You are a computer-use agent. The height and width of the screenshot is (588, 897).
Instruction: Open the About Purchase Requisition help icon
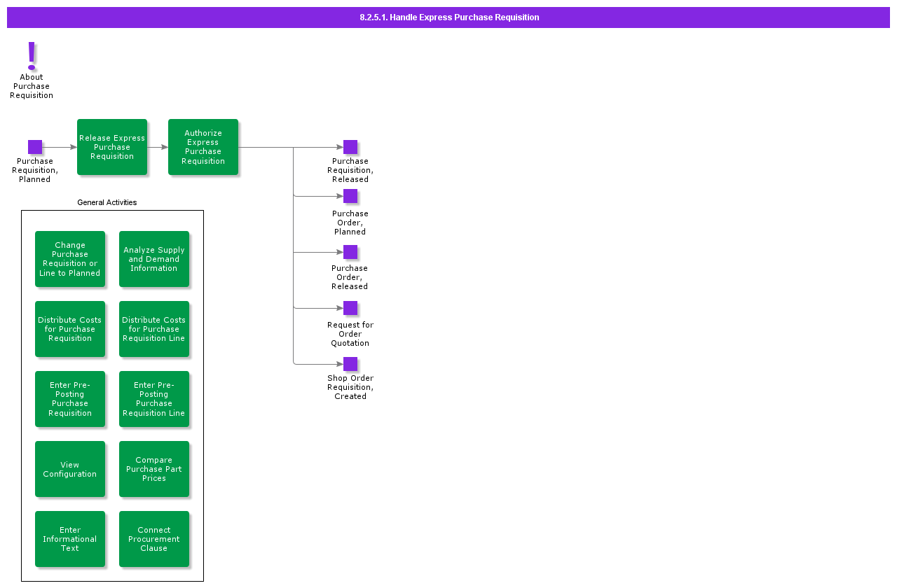pyautogui.click(x=32, y=56)
